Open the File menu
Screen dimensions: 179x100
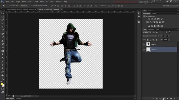[8, 2]
